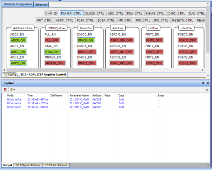Open the ADC_CTRL register tab
Screen dimensions: 212x170
pyautogui.click(x=116, y=13)
